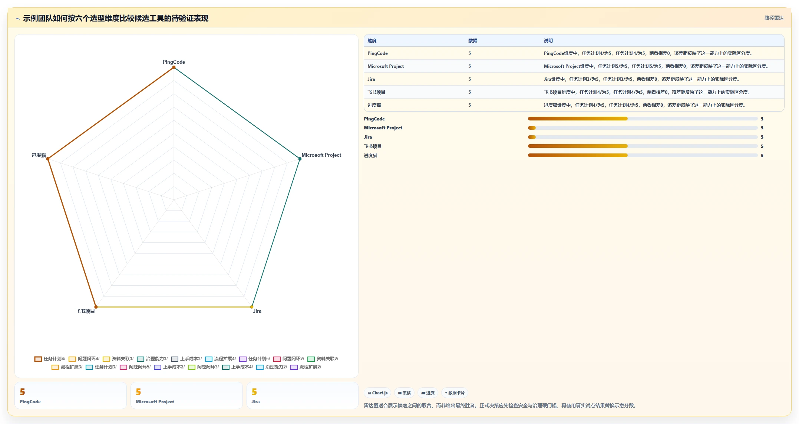Toggle the 上手成本3/ legend entry

pyautogui.click(x=186, y=359)
